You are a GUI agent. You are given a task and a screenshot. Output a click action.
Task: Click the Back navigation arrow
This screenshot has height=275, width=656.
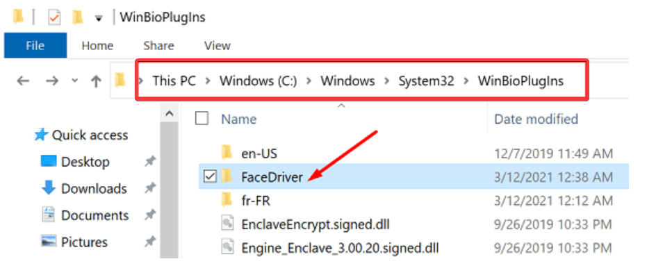pos(23,81)
